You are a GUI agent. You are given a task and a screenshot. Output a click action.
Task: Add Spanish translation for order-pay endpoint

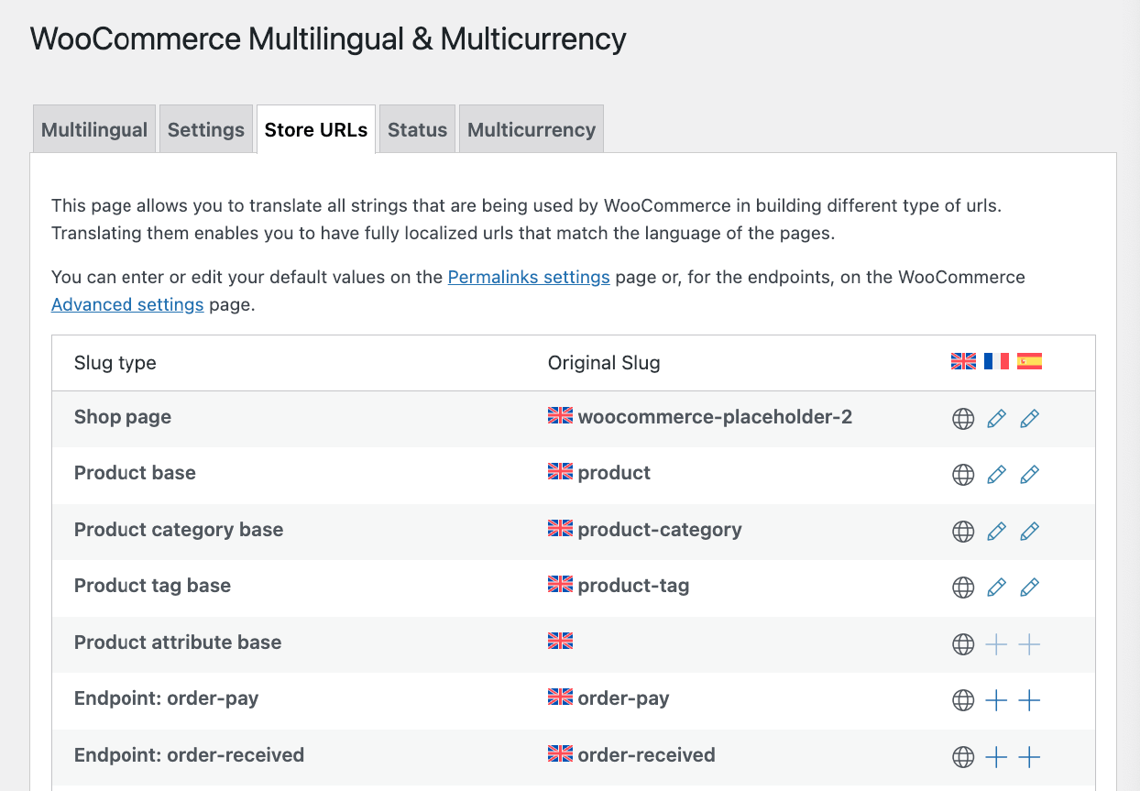pos(1029,701)
